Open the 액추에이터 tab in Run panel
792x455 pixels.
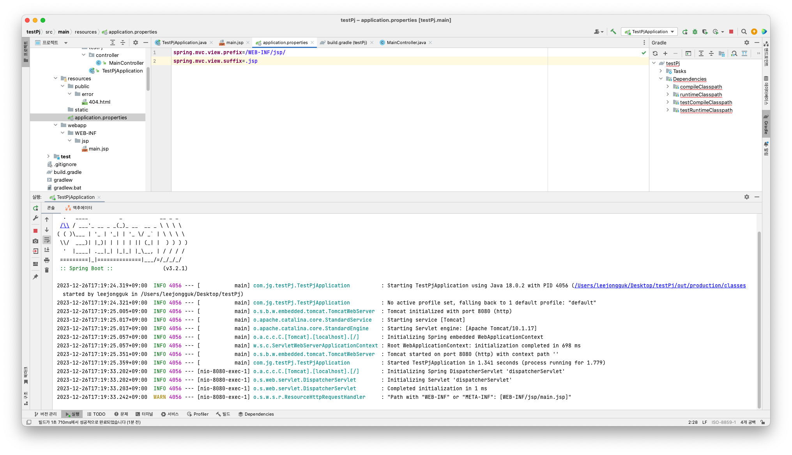tap(79, 208)
